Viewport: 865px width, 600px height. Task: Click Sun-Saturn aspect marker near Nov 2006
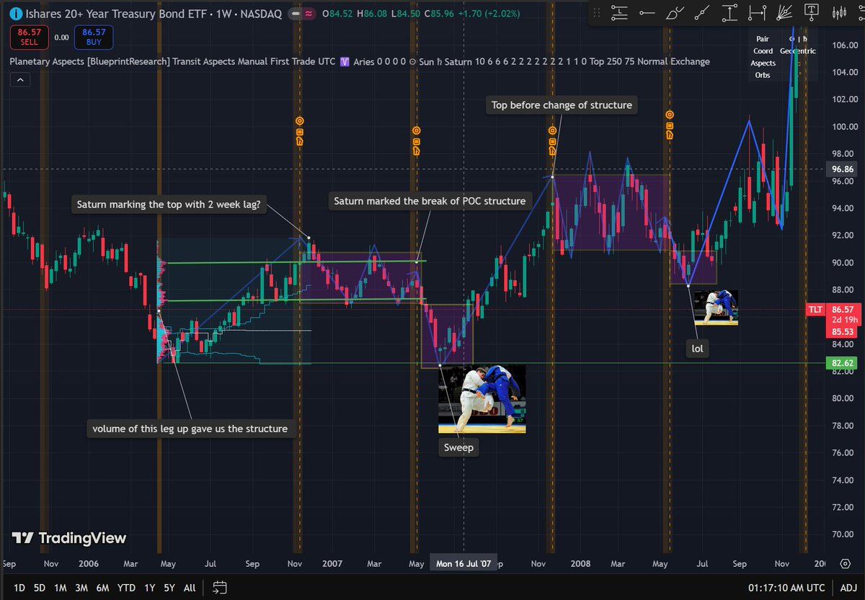(x=300, y=131)
